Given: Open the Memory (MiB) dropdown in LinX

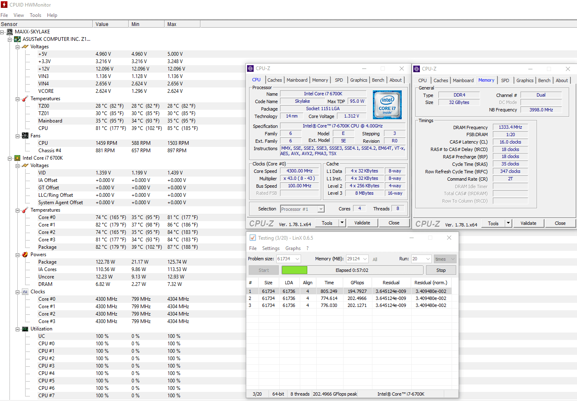Looking at the screenshot, I should (x=365, y=259).
